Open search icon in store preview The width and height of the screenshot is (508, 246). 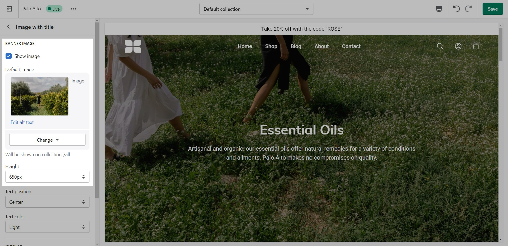pyautogui.click(x=440, y=46)
